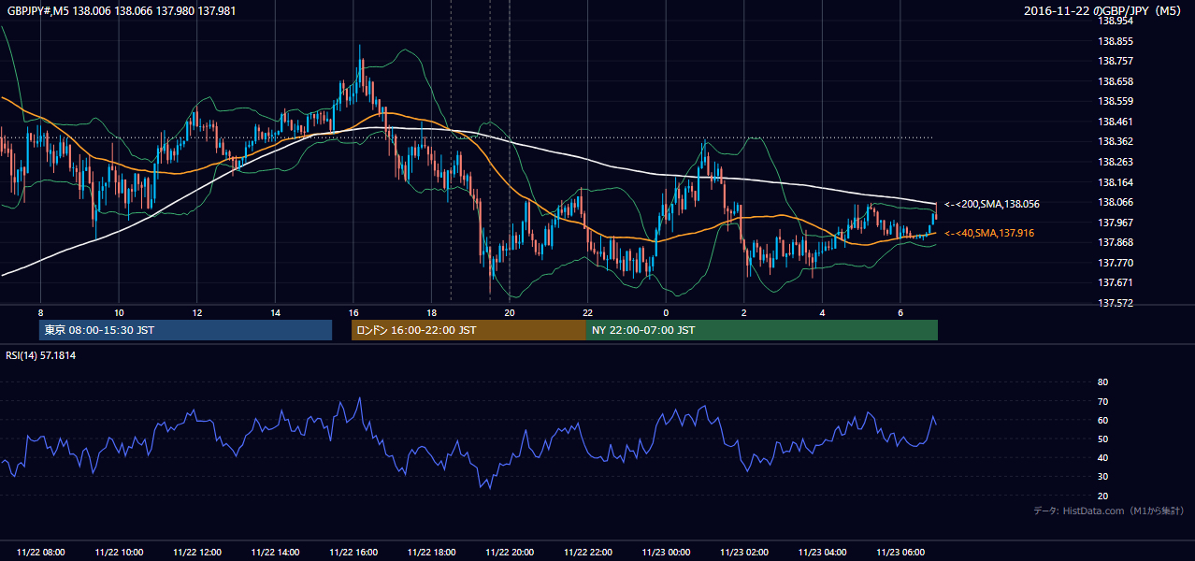Click price axis label 137.572
1195x561 pixels.
coord(1116,303)
